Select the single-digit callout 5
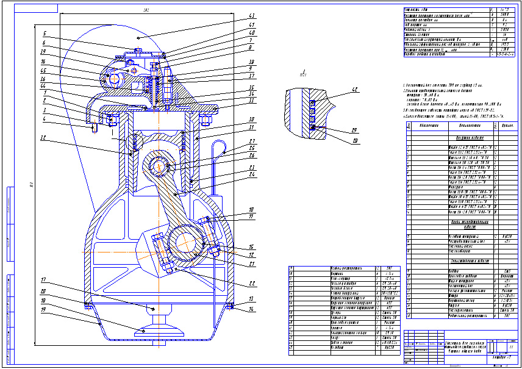Screen dimensions: 522x369 click(45, 34)
